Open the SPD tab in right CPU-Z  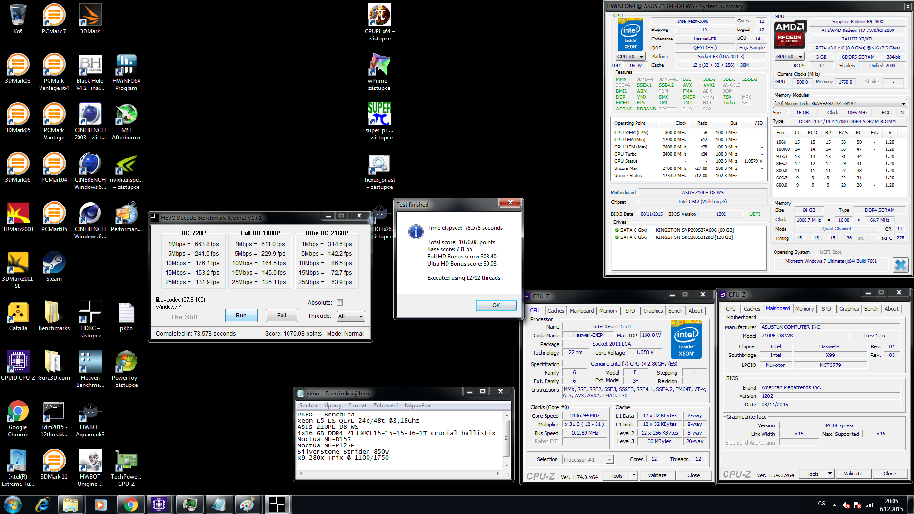826,309
